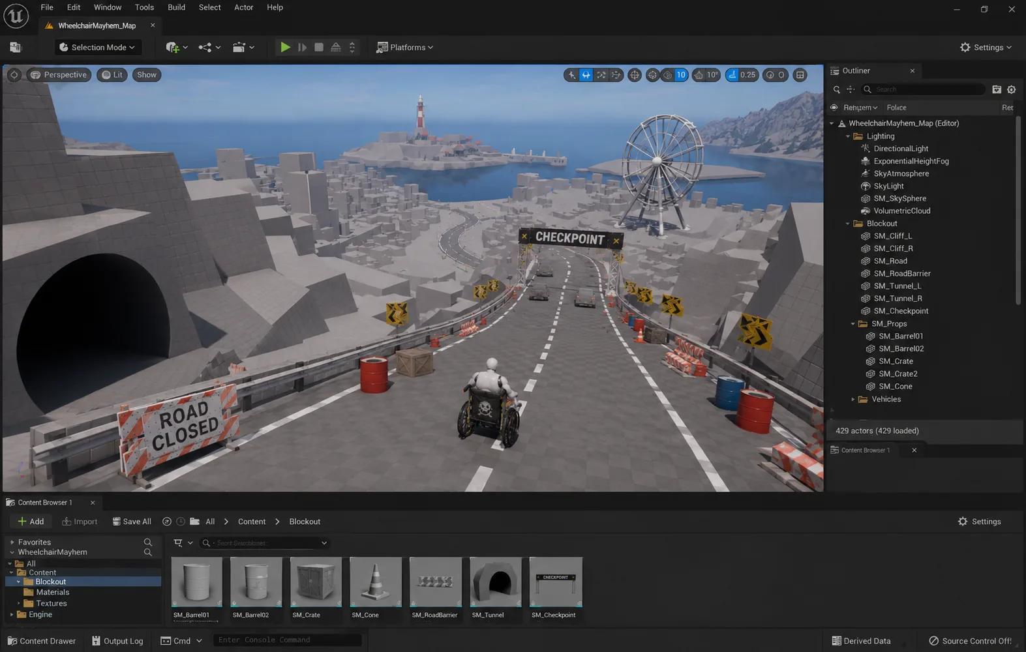Open the Build menu
The image size is (1026, 652).
tap(176, 7)
